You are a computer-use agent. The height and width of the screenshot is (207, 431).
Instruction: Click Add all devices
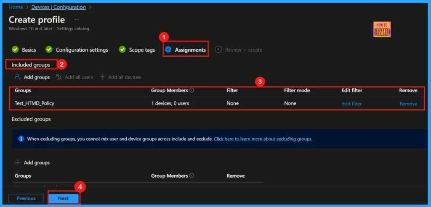coord(124,77)
